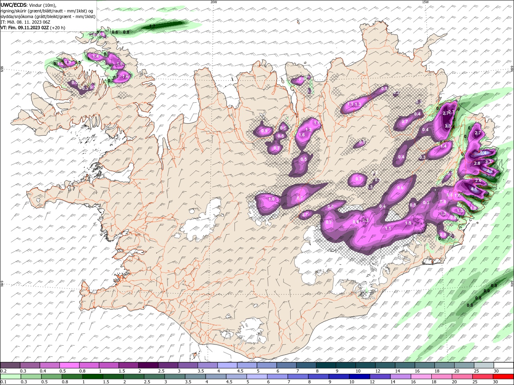Screen dimensions: 514x385
Task: Select upper snow scale white swatch labeled 30
Action: [x=504, y=365]
